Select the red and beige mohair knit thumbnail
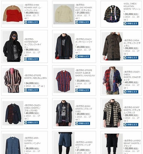This screenshot has height=154, width=143. [x=13, y=14]
